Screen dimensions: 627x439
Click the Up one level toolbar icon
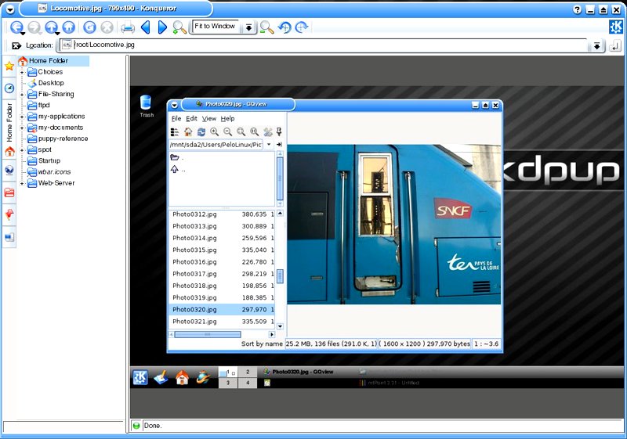point(51,27)
